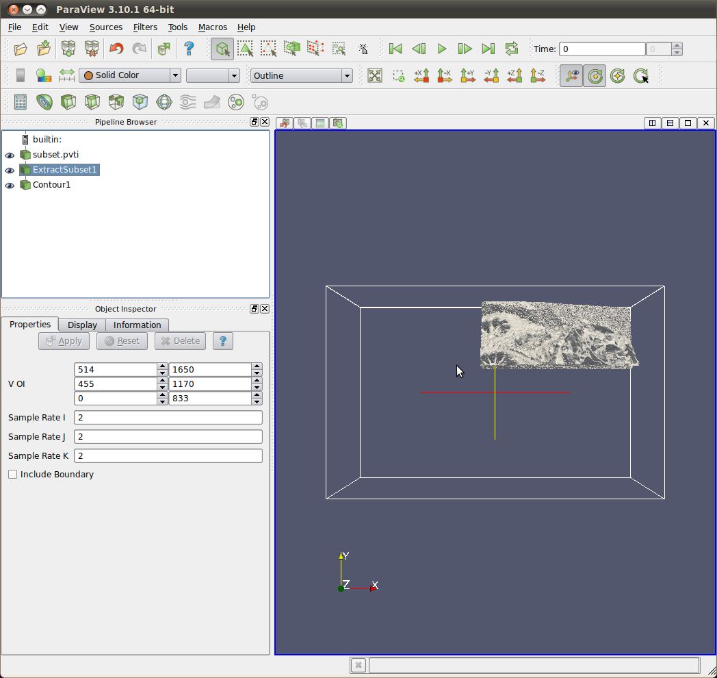Screen dimensions: 717x678
Task: Select the Clip filter icon
Action: 68,103
